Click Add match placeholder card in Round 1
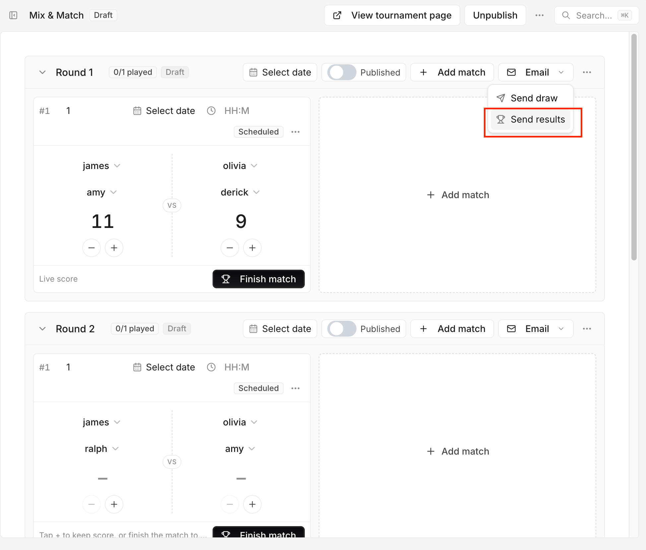Image resolution: width=646 pixels, height=550 pixels. 458,195
